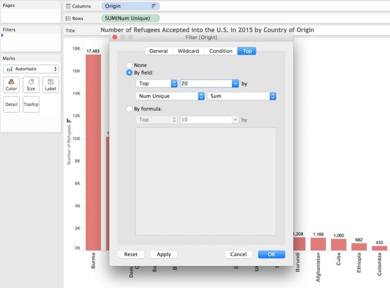The image size is (390, 288).
Task: Click the 17,483 bar label
Action: (93, 51)
